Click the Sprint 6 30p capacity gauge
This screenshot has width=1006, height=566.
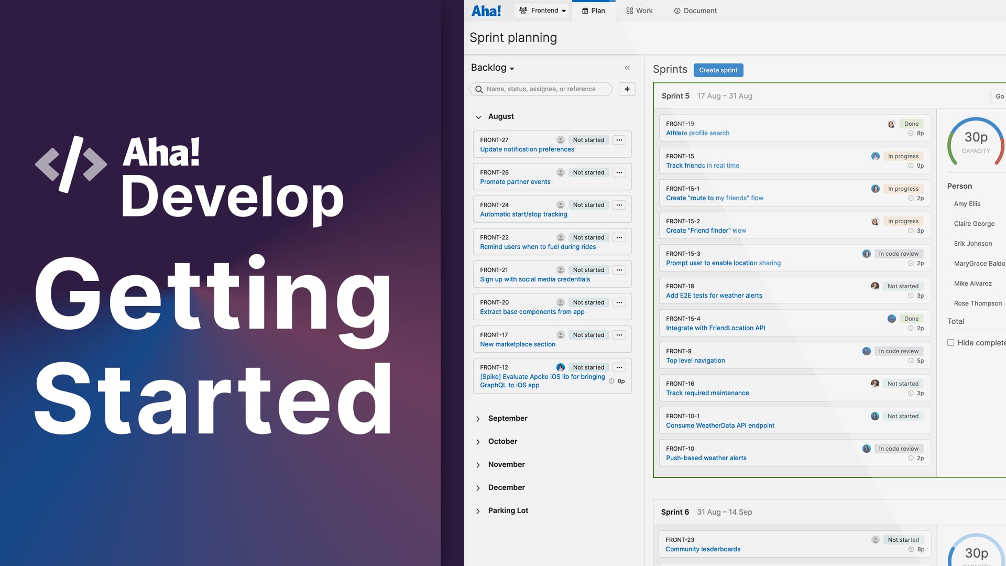976,550
